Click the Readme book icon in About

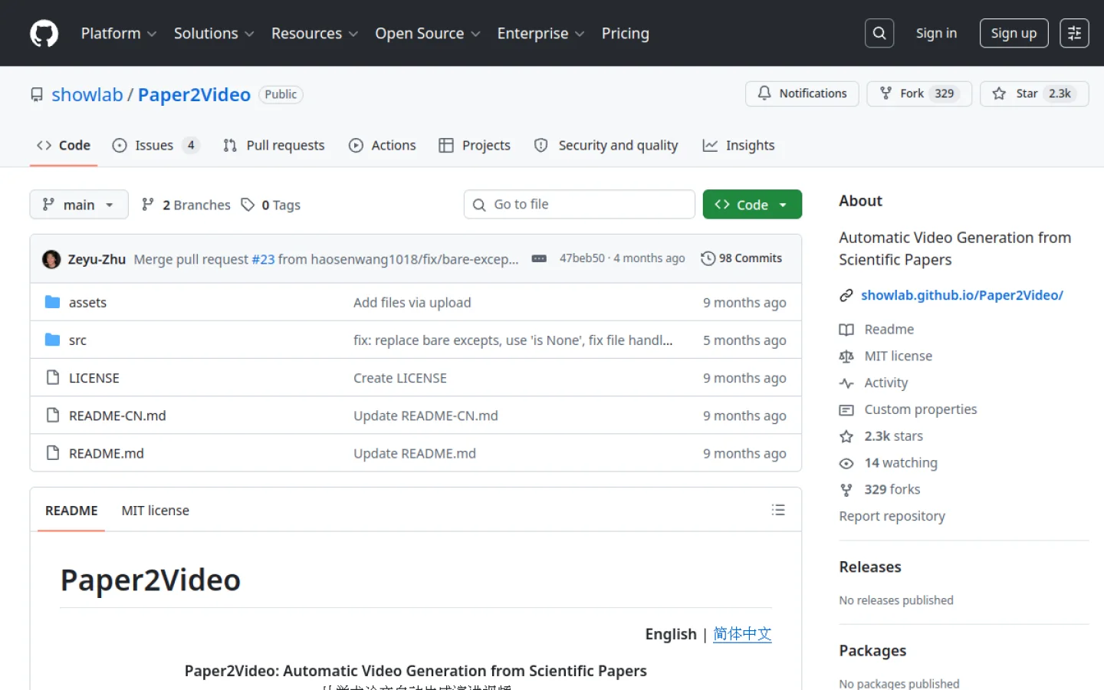846,330
